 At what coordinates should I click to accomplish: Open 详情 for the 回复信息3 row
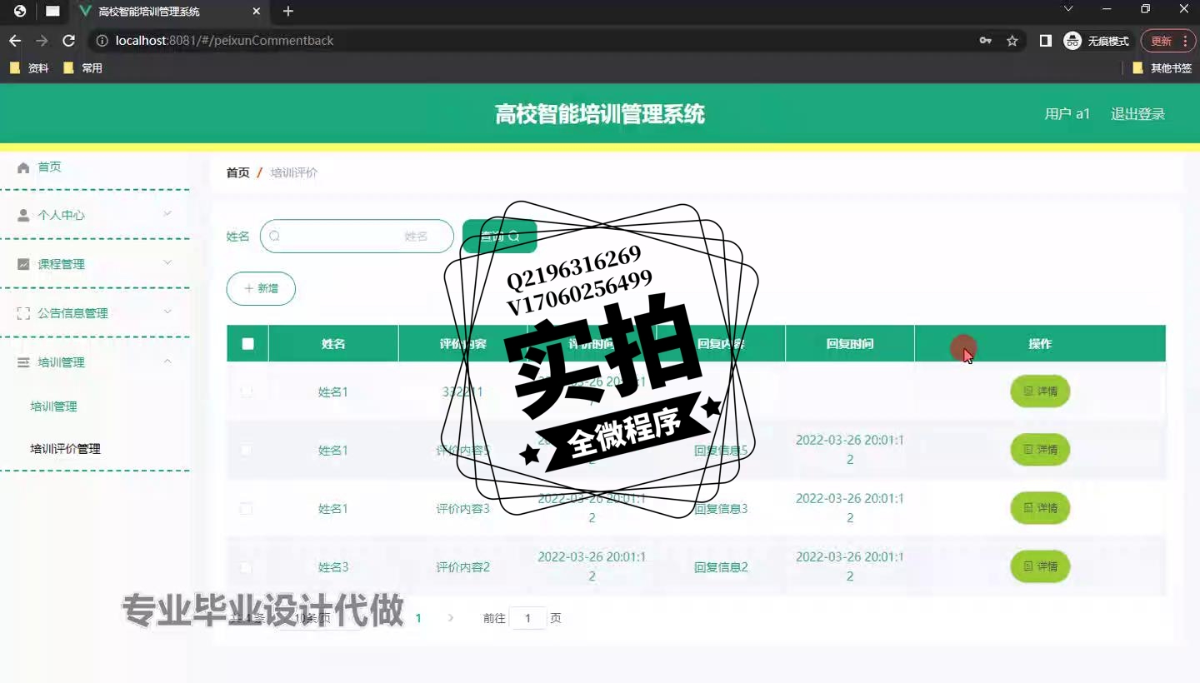click(x=1040, y=507)
